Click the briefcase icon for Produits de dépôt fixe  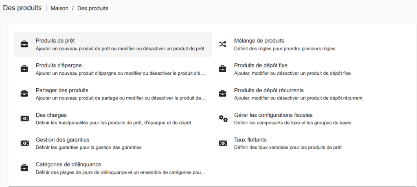click(x=223, y=69)
